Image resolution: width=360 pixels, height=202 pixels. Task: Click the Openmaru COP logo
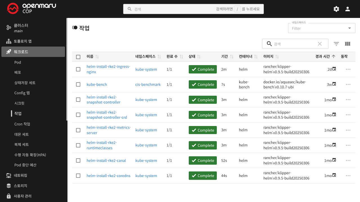[31, 9]
